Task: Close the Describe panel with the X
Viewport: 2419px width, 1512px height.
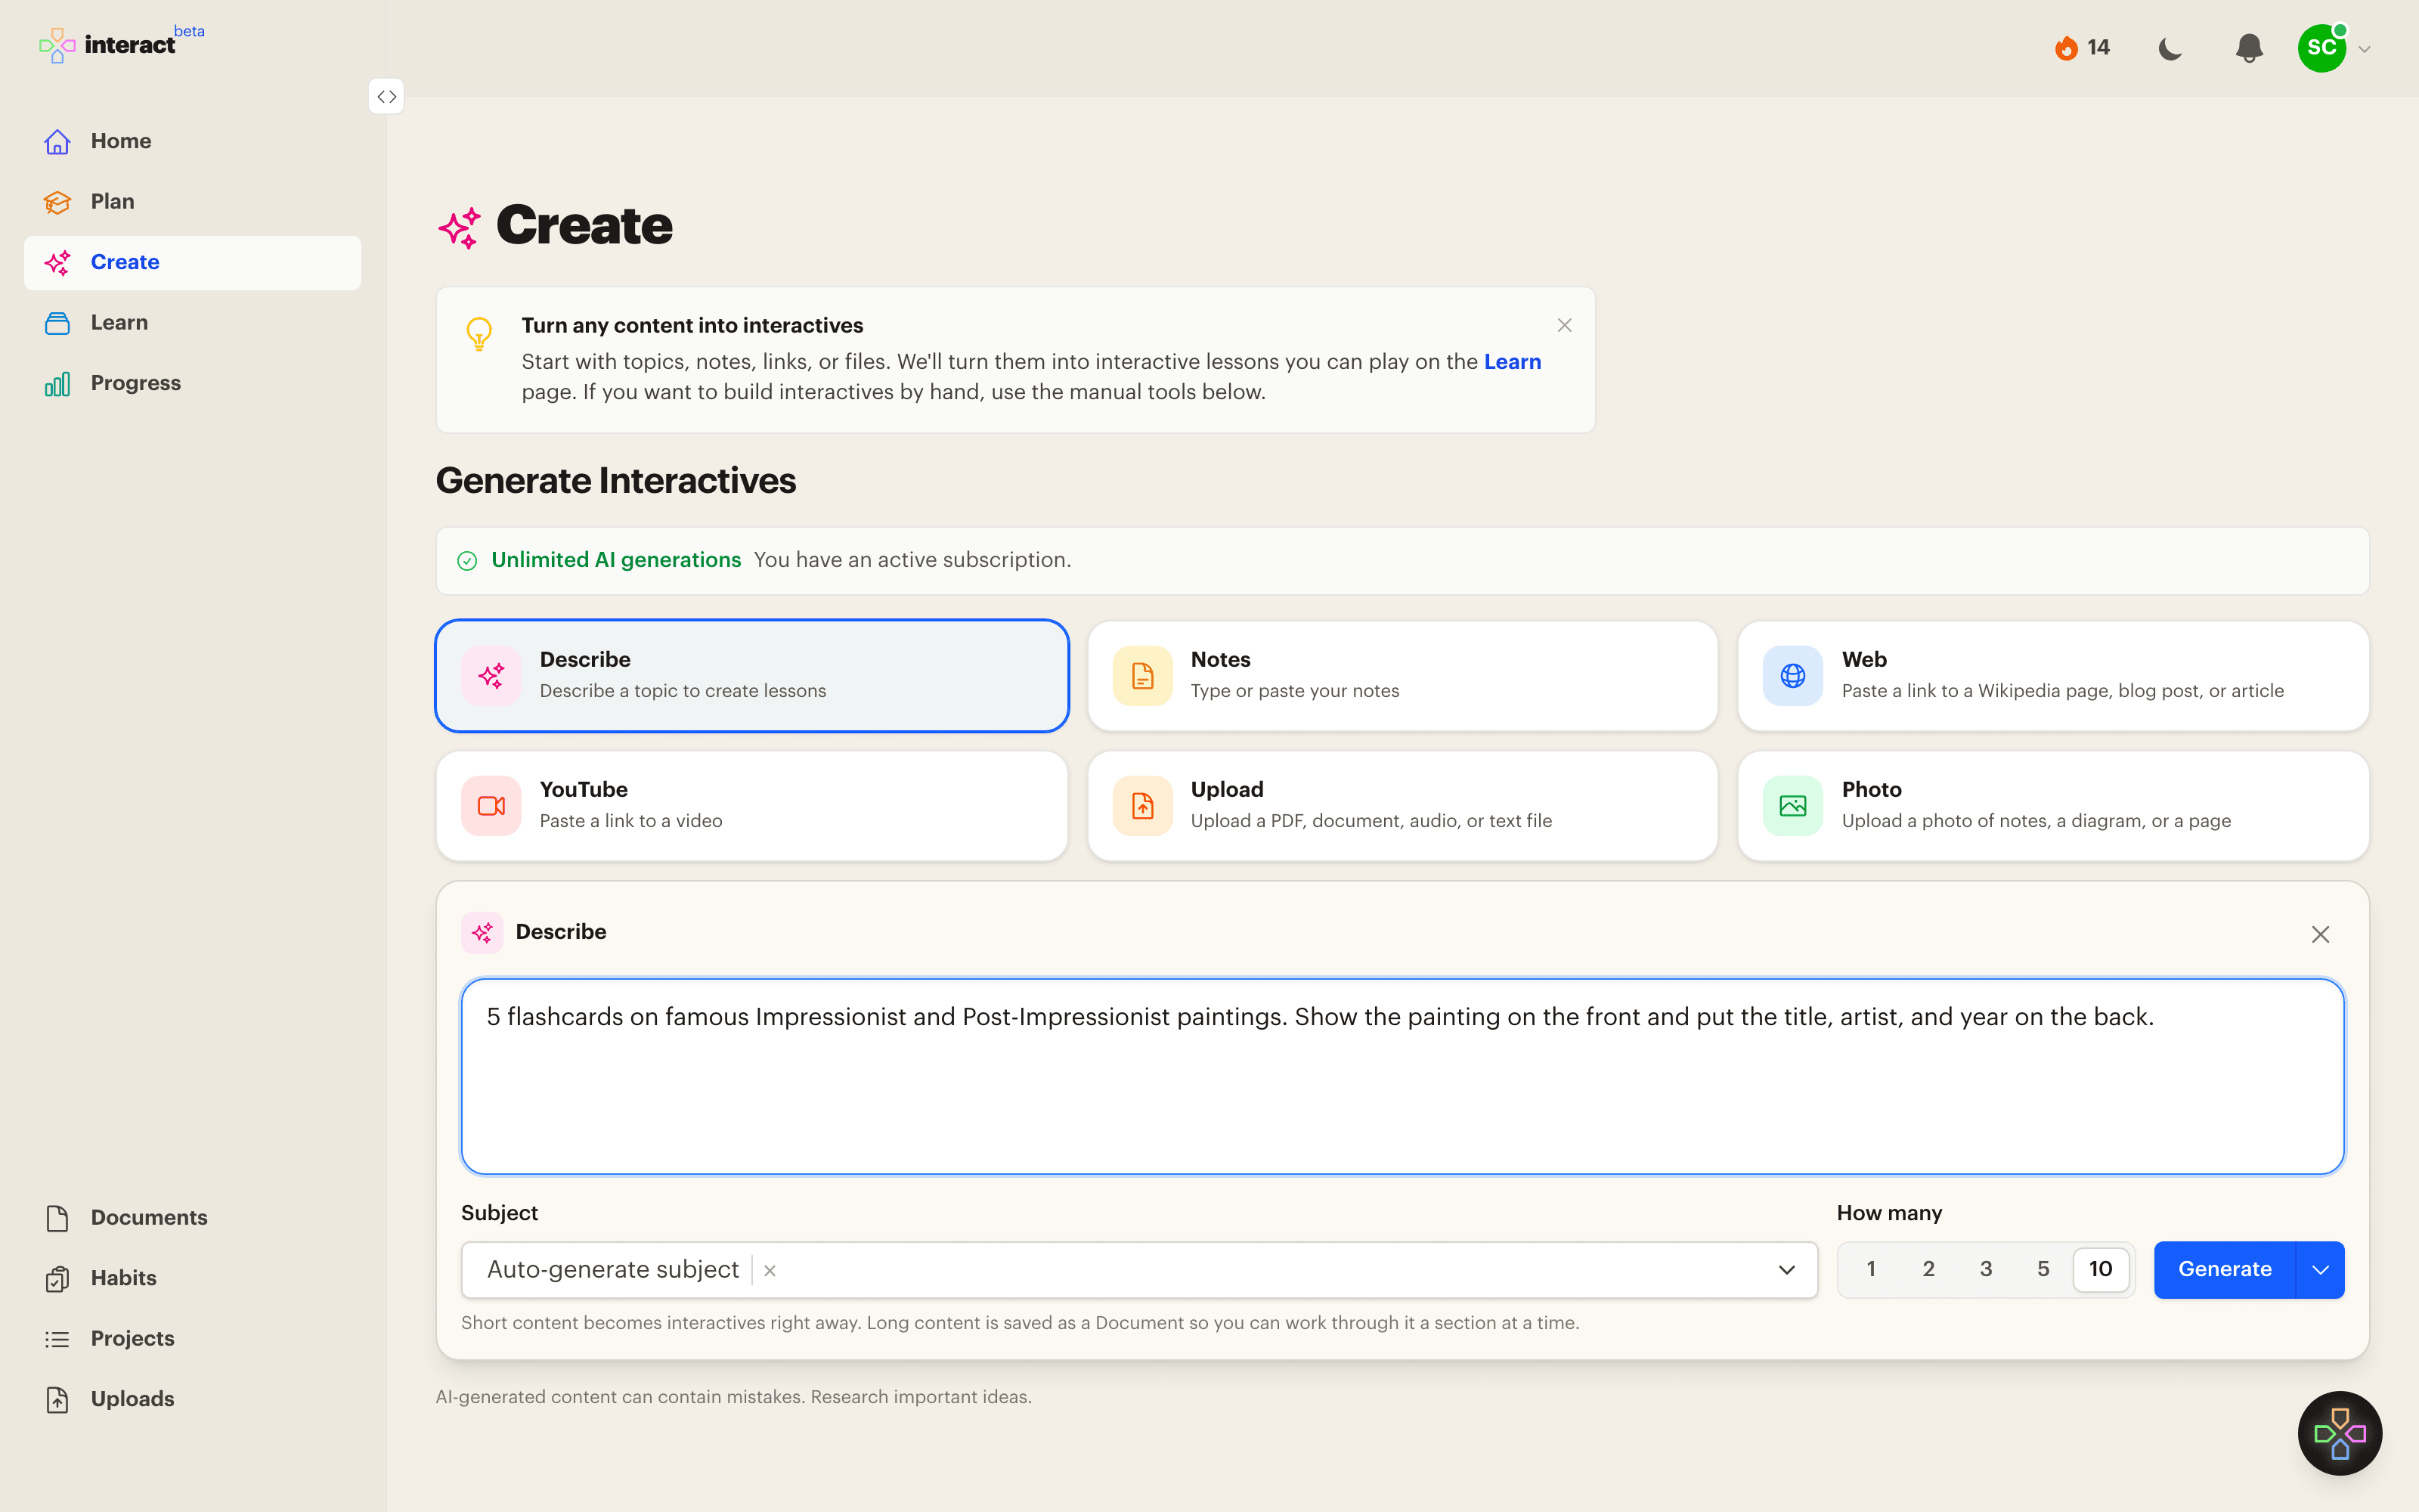Action: click(x=2320, y=934)
